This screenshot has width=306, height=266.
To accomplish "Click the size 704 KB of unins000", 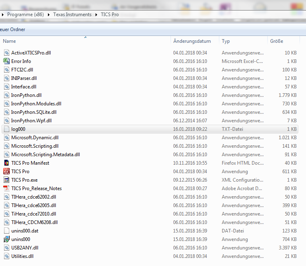I will [289, 239].
